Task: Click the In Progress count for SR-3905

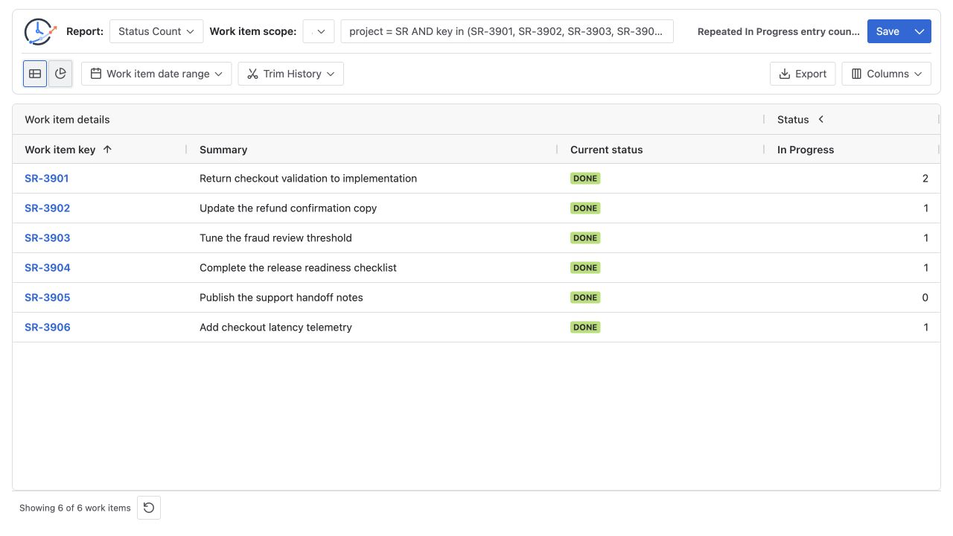Action: [925, 297]
